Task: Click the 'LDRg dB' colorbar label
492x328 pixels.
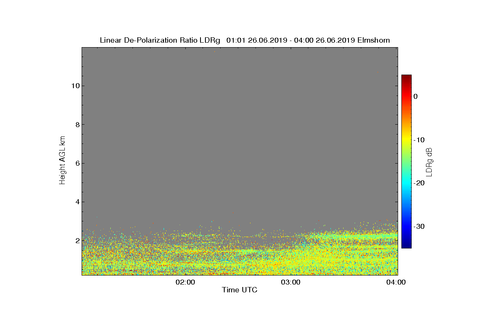Action: tap(429, 162)
